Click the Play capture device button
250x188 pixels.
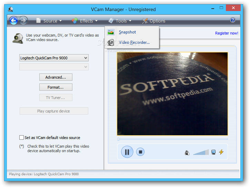54,111
